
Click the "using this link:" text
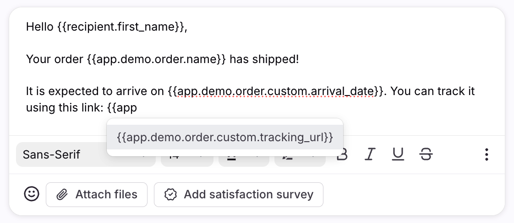[65, 108]
